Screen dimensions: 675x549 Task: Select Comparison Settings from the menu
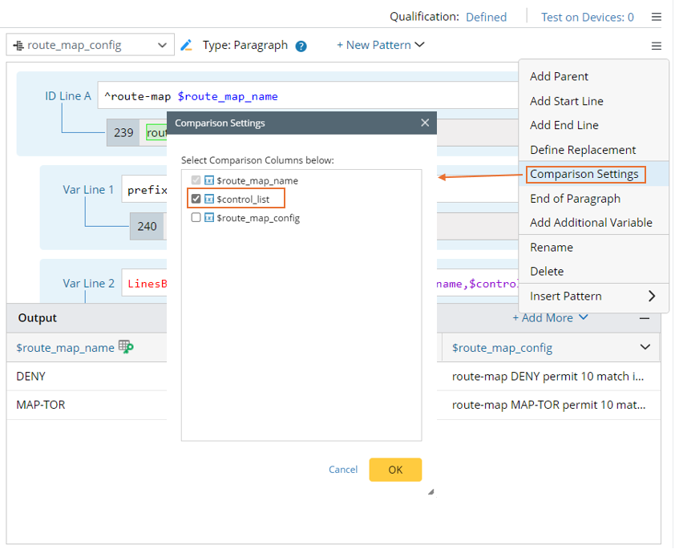point(584,174)
